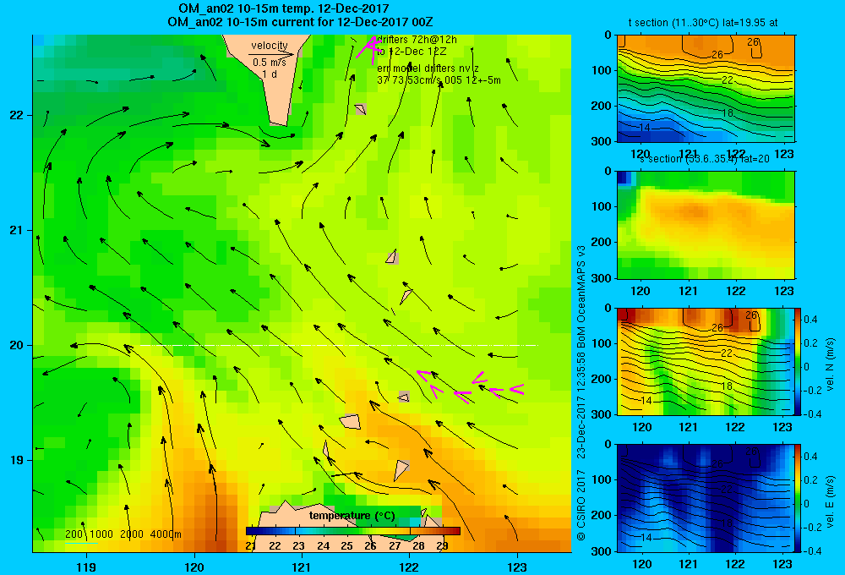Click the 'drifters 72h@12h' annotation

[x=417, y=40]
